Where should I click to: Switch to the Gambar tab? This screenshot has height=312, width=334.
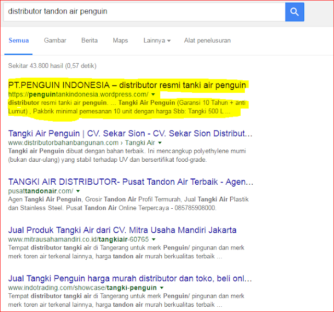point(55,41)
